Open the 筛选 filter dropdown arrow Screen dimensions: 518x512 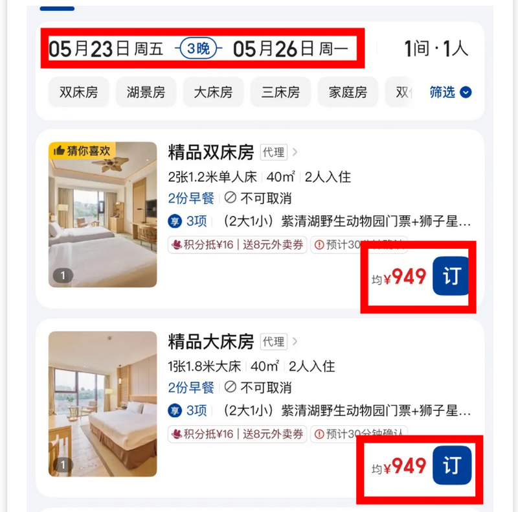pos(466,92)
